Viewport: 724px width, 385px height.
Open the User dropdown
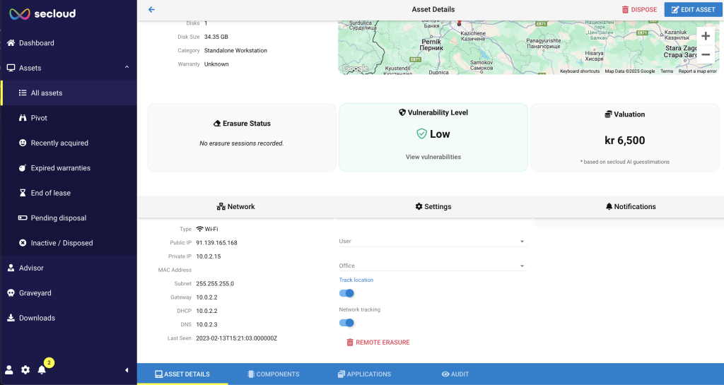coord(433,242)
